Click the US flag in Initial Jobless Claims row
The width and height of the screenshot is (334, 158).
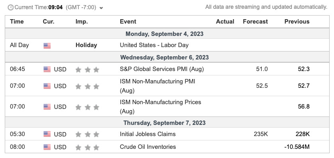47,134
